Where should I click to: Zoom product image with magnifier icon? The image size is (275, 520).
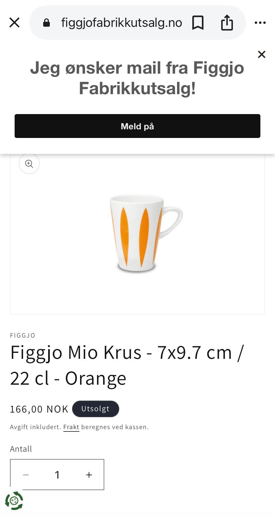coord(29,163)
